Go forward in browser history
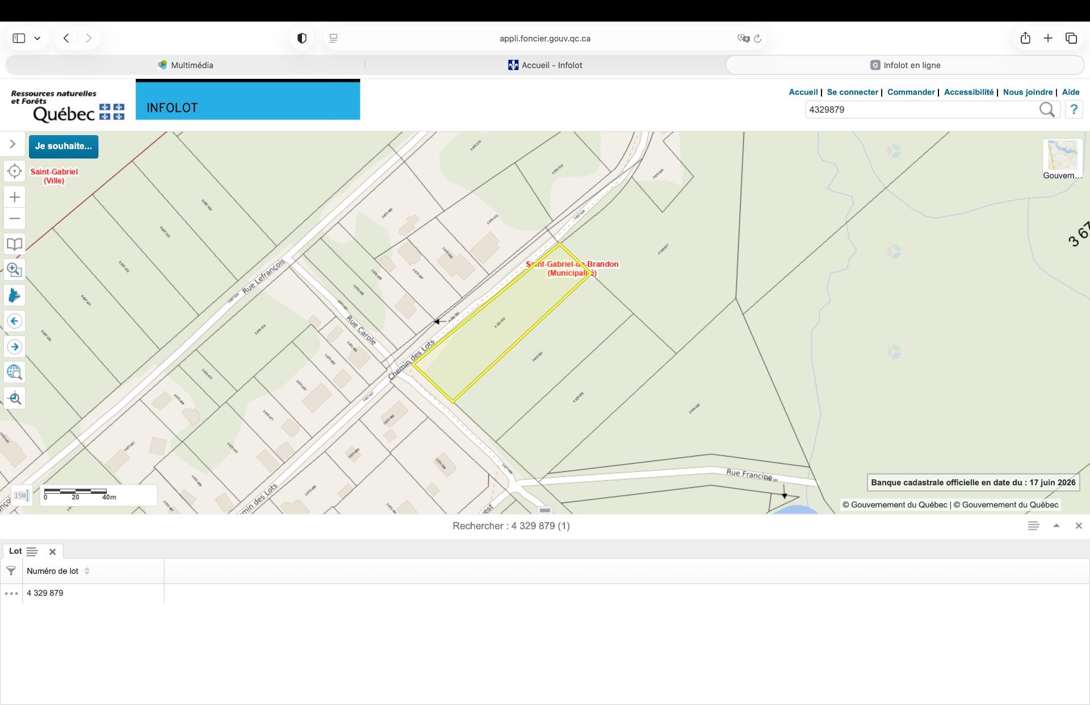The image size is (1090, 705). coord(89,38)
